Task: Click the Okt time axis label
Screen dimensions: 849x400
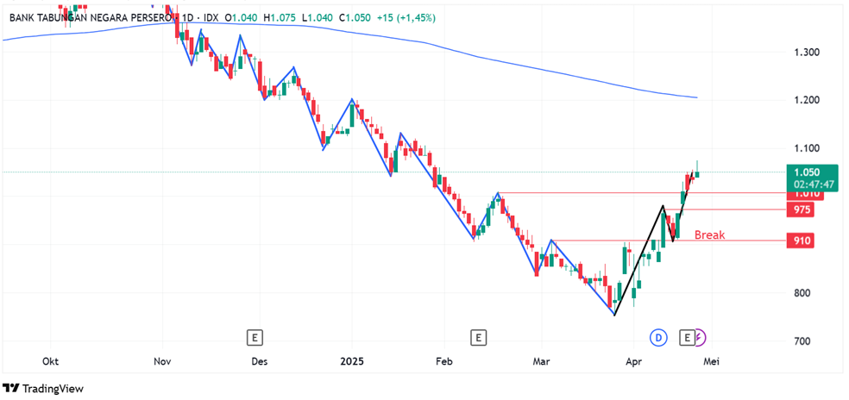Action: point(50,361)
